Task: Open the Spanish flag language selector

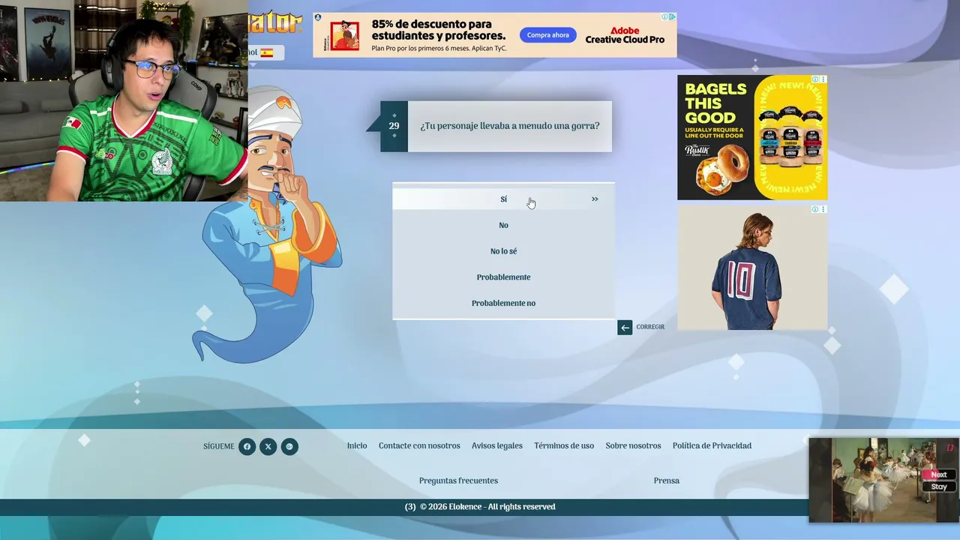Action: (267, 52)
